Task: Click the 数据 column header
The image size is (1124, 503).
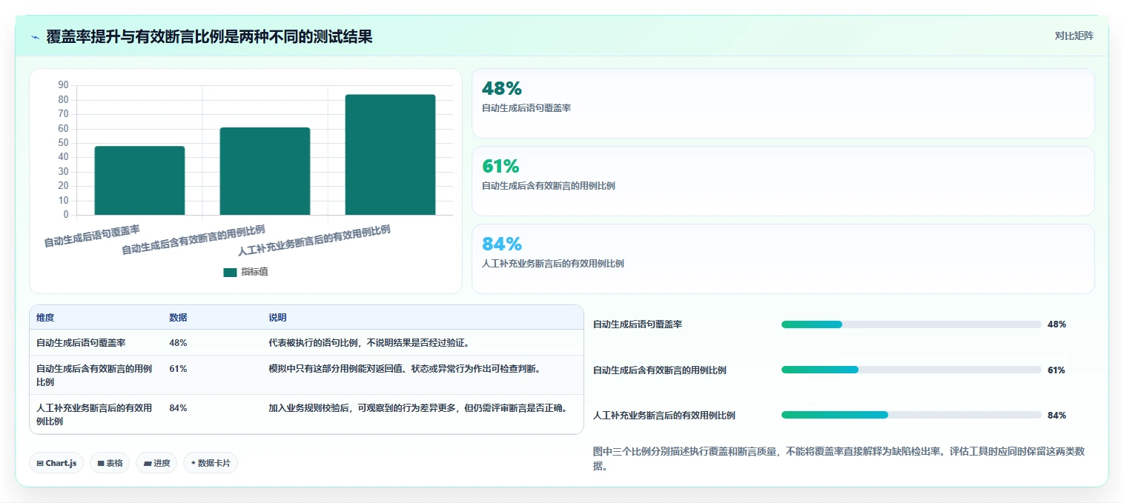Action: tap(178, 318)
